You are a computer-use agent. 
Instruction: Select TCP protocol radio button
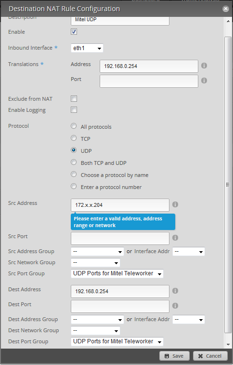pyautogui.click(x=74, y=138)
